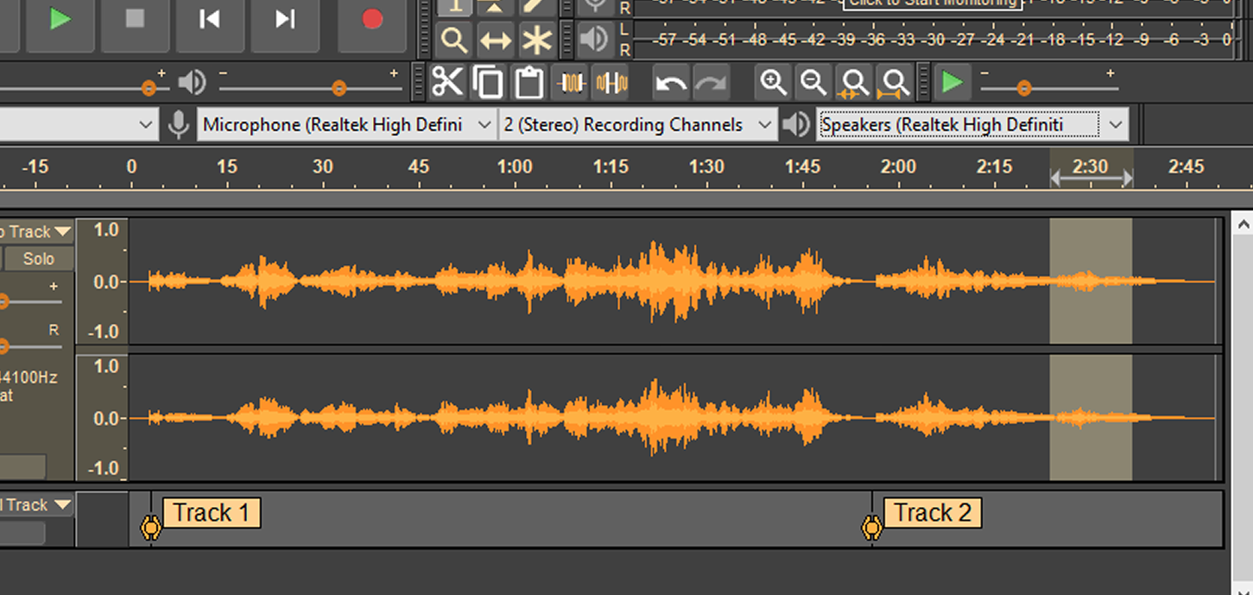Select the Multi-Tool asterisk icon
Viewport: 1253px width, 595px height.
tap(537, 40)
